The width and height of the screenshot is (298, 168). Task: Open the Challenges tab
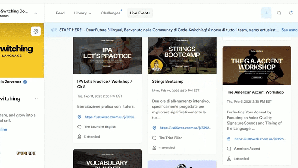(x=111, y=13)
